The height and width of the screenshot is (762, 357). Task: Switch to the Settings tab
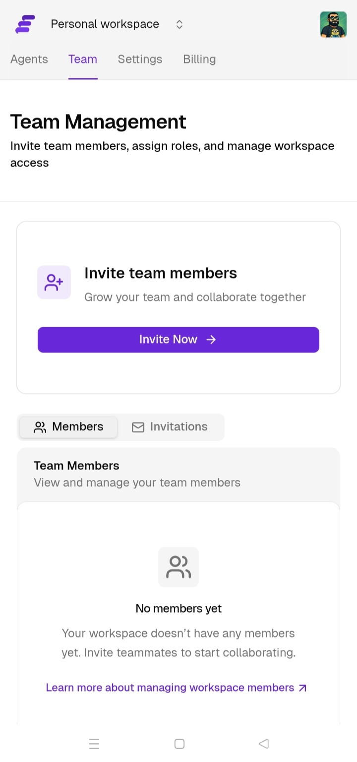click(x=140, y=59)
